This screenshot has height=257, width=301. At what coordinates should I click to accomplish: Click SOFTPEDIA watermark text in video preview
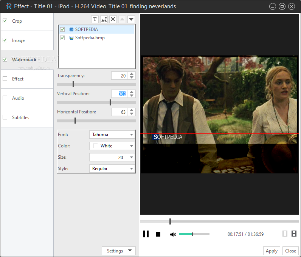click(168, 137)
